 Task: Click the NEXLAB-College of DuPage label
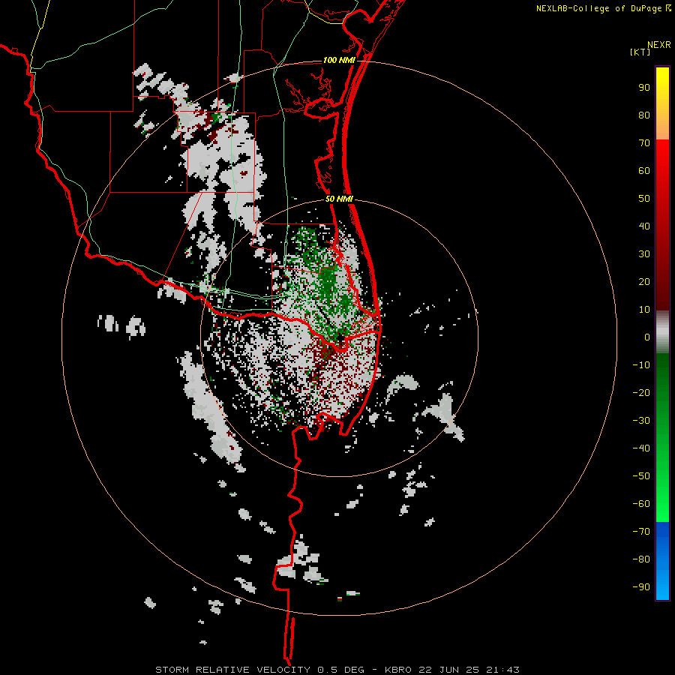pyautogui.click(x=598, y=8)
